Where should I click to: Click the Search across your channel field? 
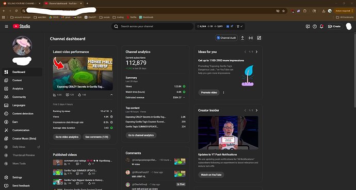pyautogui.click(x=152, y=26)
